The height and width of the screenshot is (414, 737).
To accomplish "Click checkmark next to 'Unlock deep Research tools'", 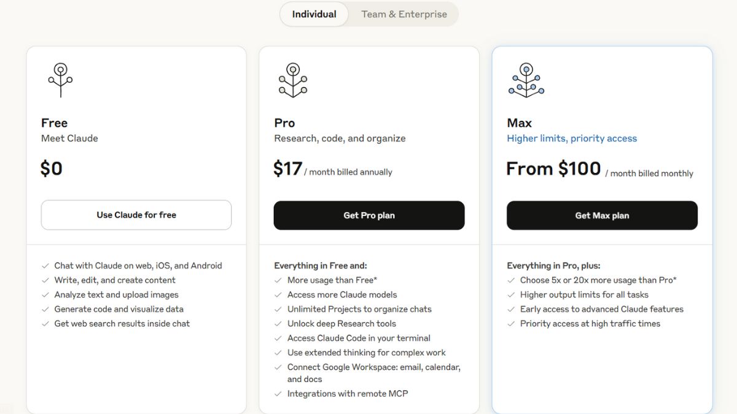I will click(x=278, y=324).
